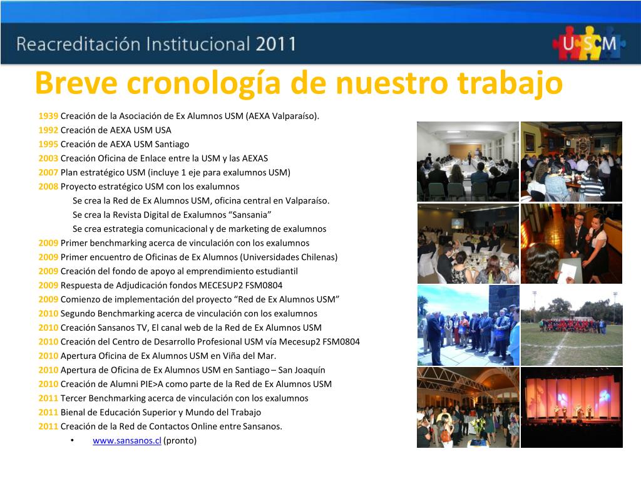The height and width of the screenshot is (481, 641).
Task: Click the 'Creación Sansanos TV' line
Action: (180, 328)
